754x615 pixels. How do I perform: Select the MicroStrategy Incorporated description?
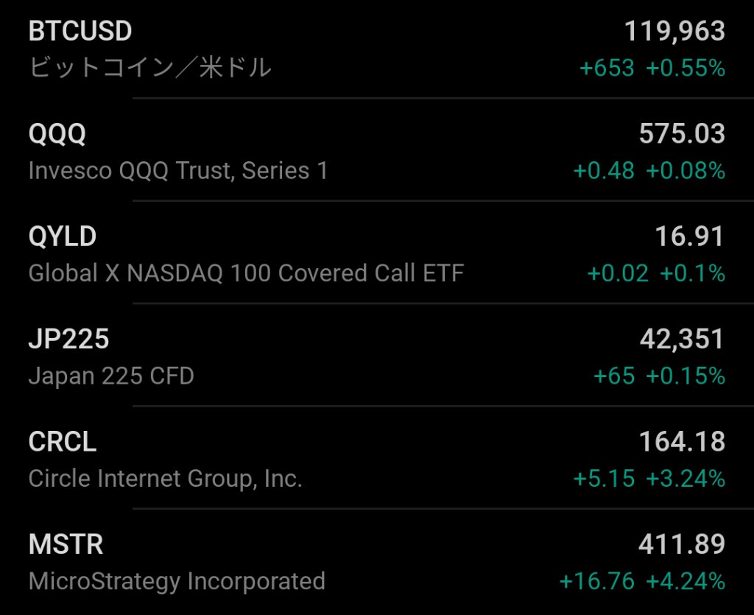(x=177, y=582)
